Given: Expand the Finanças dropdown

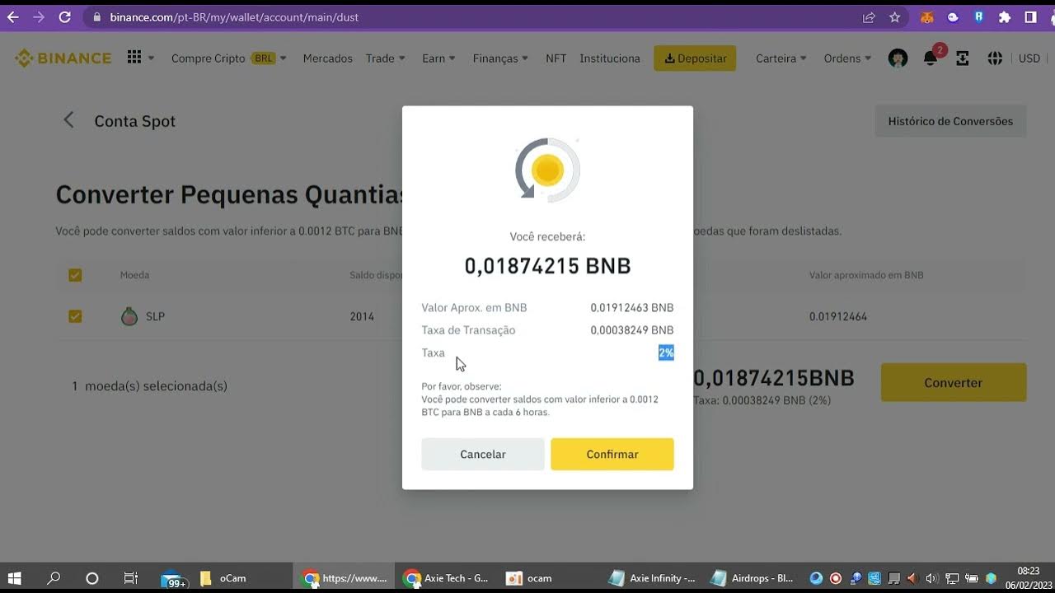Looking at the screenshot, I should click(500, 58).
